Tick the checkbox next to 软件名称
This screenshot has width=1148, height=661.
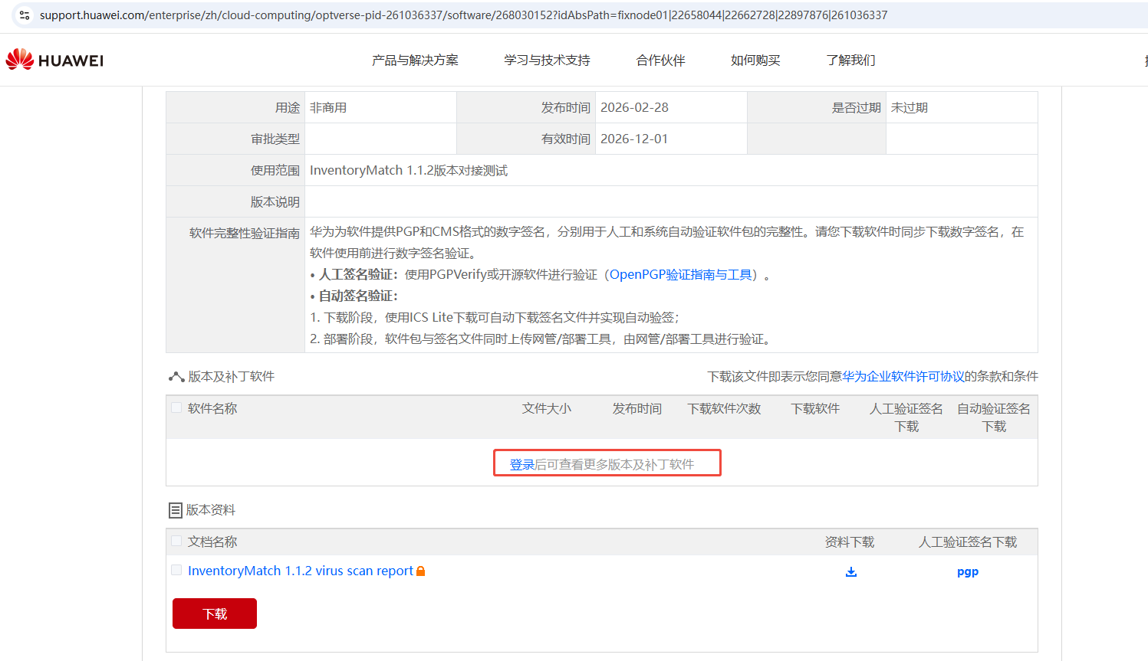(176, 408)
